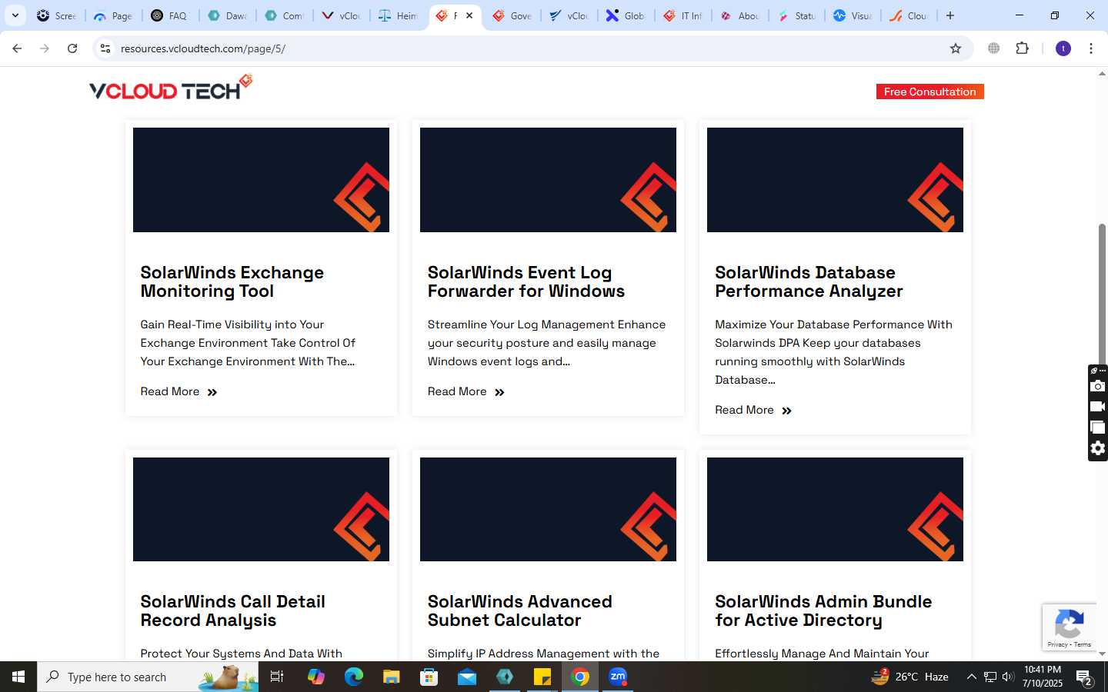Viewport: 1108px width, 692px height.
Task: Open SolarWinds Call Detail Record Analysis thumbnail
Action: pyautogui.click(x=261, y=509)
